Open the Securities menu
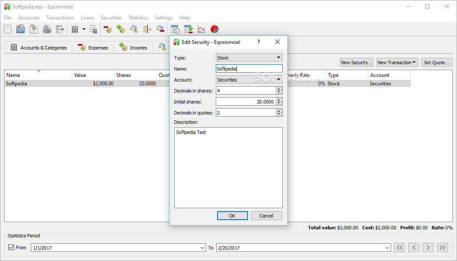 point(111,18)
